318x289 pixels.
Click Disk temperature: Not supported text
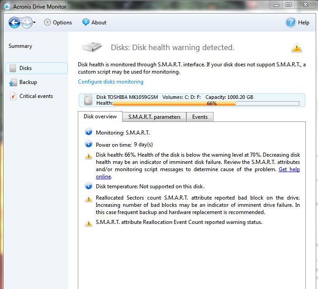point(150,186)
